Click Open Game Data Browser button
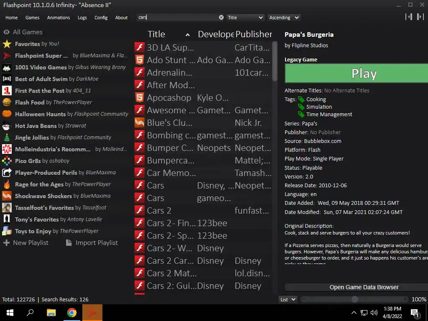 point(356,287)
